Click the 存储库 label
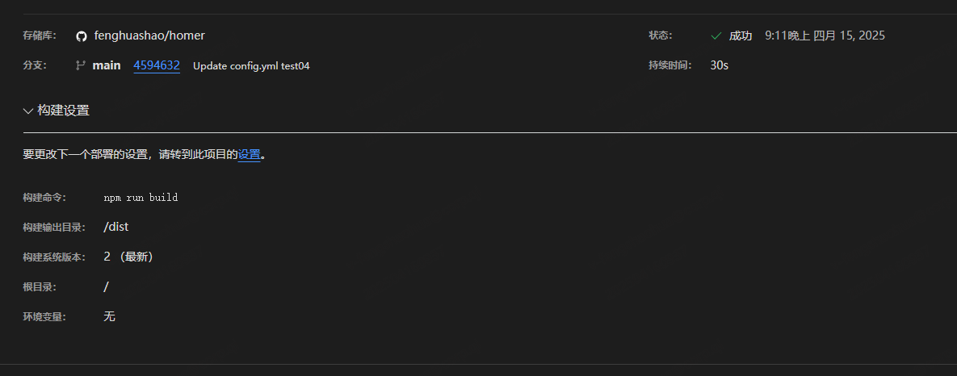The image size is (957, 376). point(40,36)
